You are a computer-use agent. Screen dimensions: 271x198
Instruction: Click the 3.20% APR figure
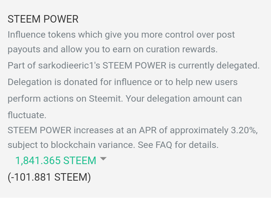pyautogui.click(x=244, y=131)
